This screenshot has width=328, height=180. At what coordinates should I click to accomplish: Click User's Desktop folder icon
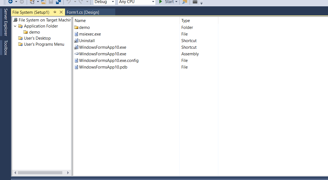coord(20,38)
